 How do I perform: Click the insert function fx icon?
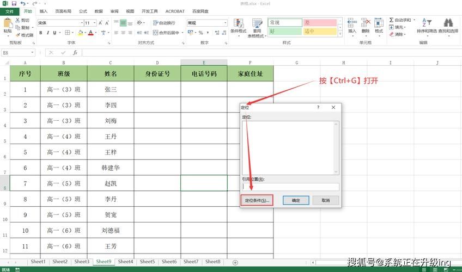(75, 53)
